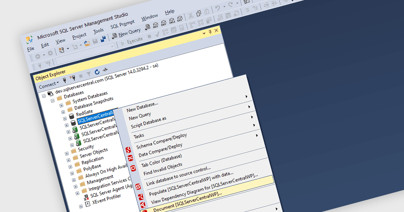
Task: Expand the System Databases folder
Action: pyautogui.click(x=61, y=105)
